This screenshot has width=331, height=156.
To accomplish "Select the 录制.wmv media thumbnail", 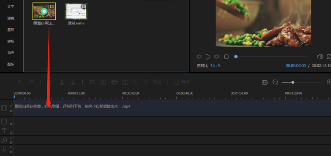I will pos(76,11).
